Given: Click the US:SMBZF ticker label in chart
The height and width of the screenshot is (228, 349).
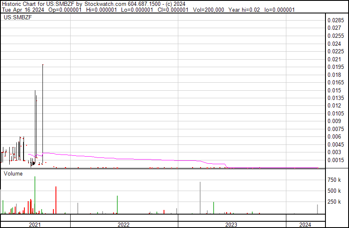Looking at the screenshot, I should [x=18, y=18].
